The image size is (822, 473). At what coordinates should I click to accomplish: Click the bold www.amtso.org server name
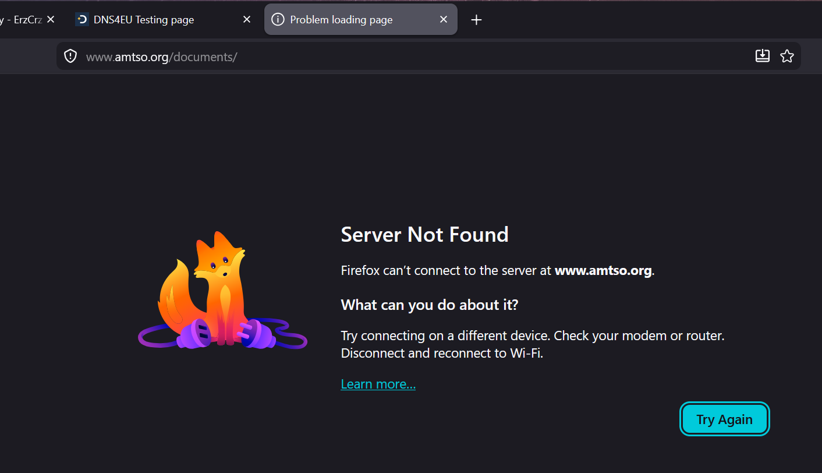click(603, 271)
